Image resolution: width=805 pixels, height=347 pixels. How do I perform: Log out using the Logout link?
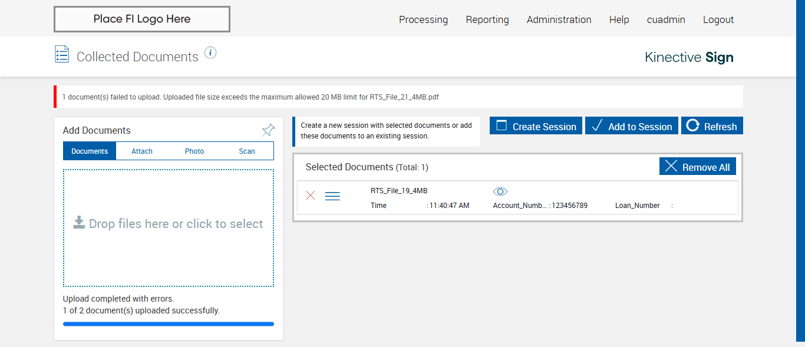718,19
